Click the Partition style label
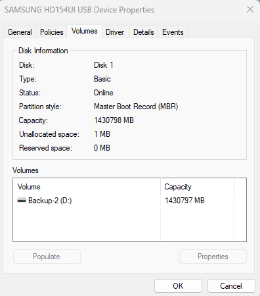This screenshot has height=296, width=260. (x=40, y=107)
